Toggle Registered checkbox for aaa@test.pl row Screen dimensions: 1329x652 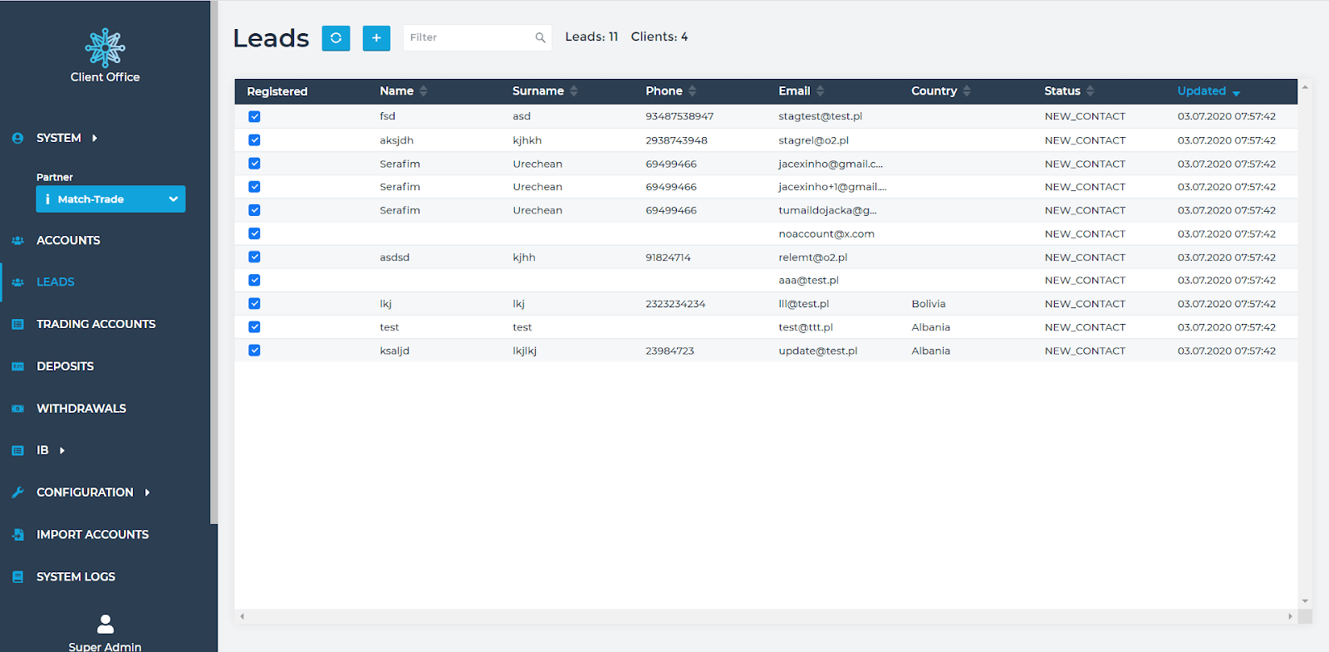pyautogui.click(x=254, y=281)
